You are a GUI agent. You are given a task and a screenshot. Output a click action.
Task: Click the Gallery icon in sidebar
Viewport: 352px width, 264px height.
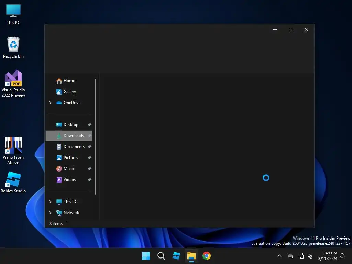point(59,91)
